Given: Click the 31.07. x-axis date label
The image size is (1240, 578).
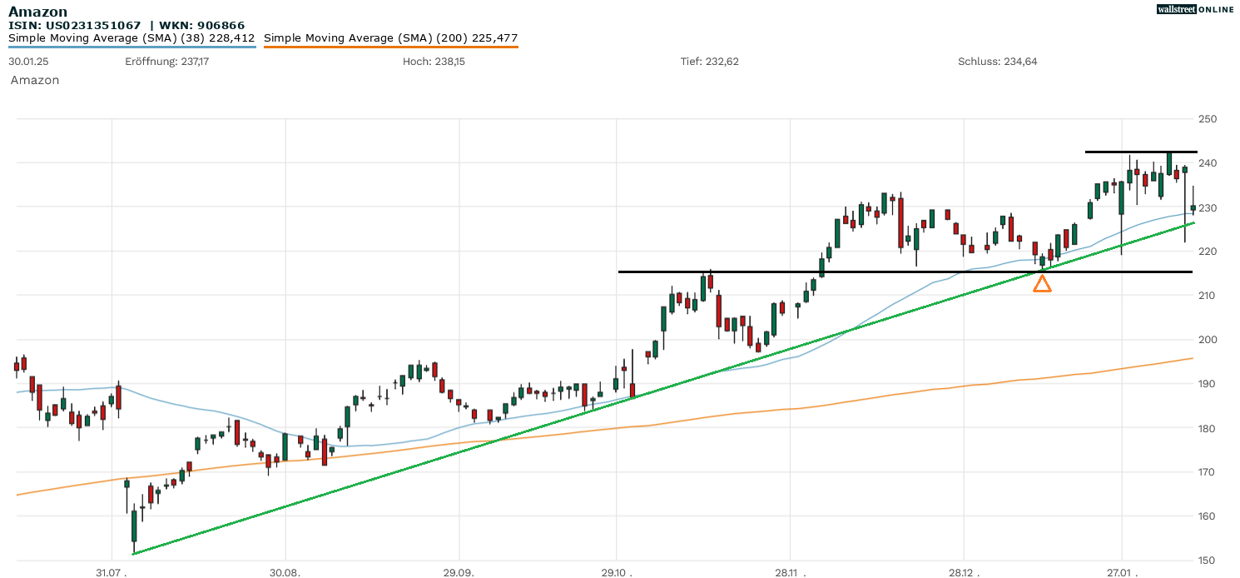Looking at the screenshot, I should click(x=110, y=574).
